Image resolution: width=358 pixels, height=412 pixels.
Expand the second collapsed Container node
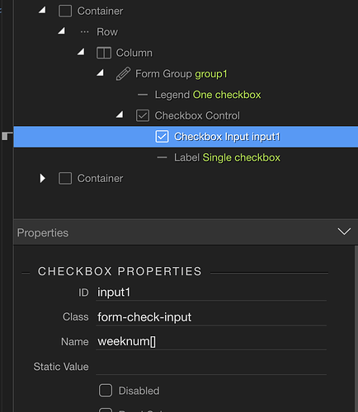pos(43,178)
